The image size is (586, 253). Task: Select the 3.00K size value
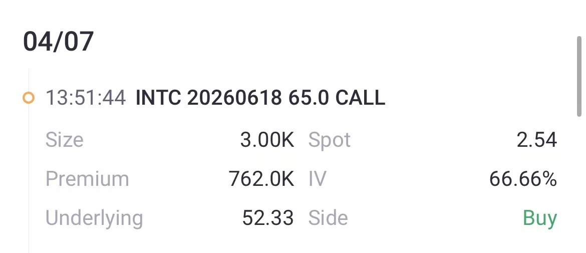pos(267,140)
